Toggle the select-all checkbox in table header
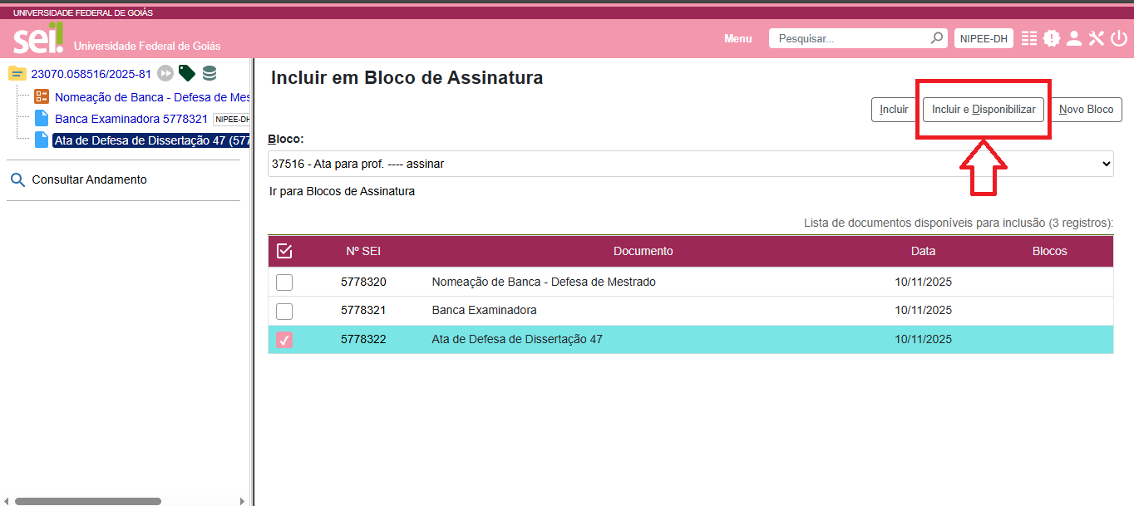Screen dimensions: 1134x506 pos(284,251)
